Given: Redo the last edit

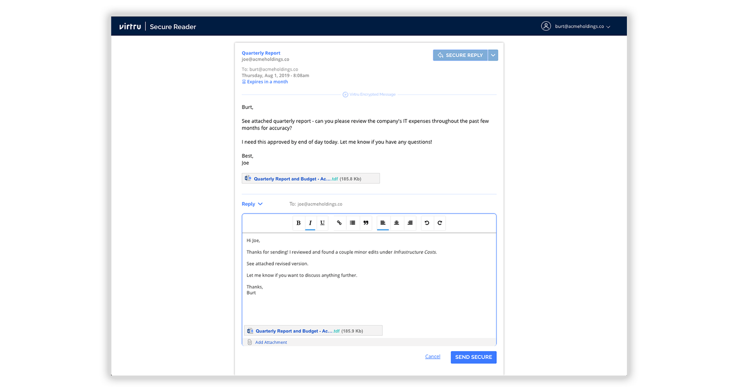Looking at the screenshot, I should (440, 223).
